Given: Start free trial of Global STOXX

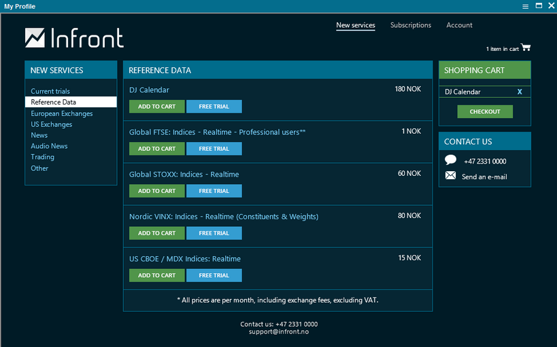Looking at the screenshot, I should [x=214, y=191].
